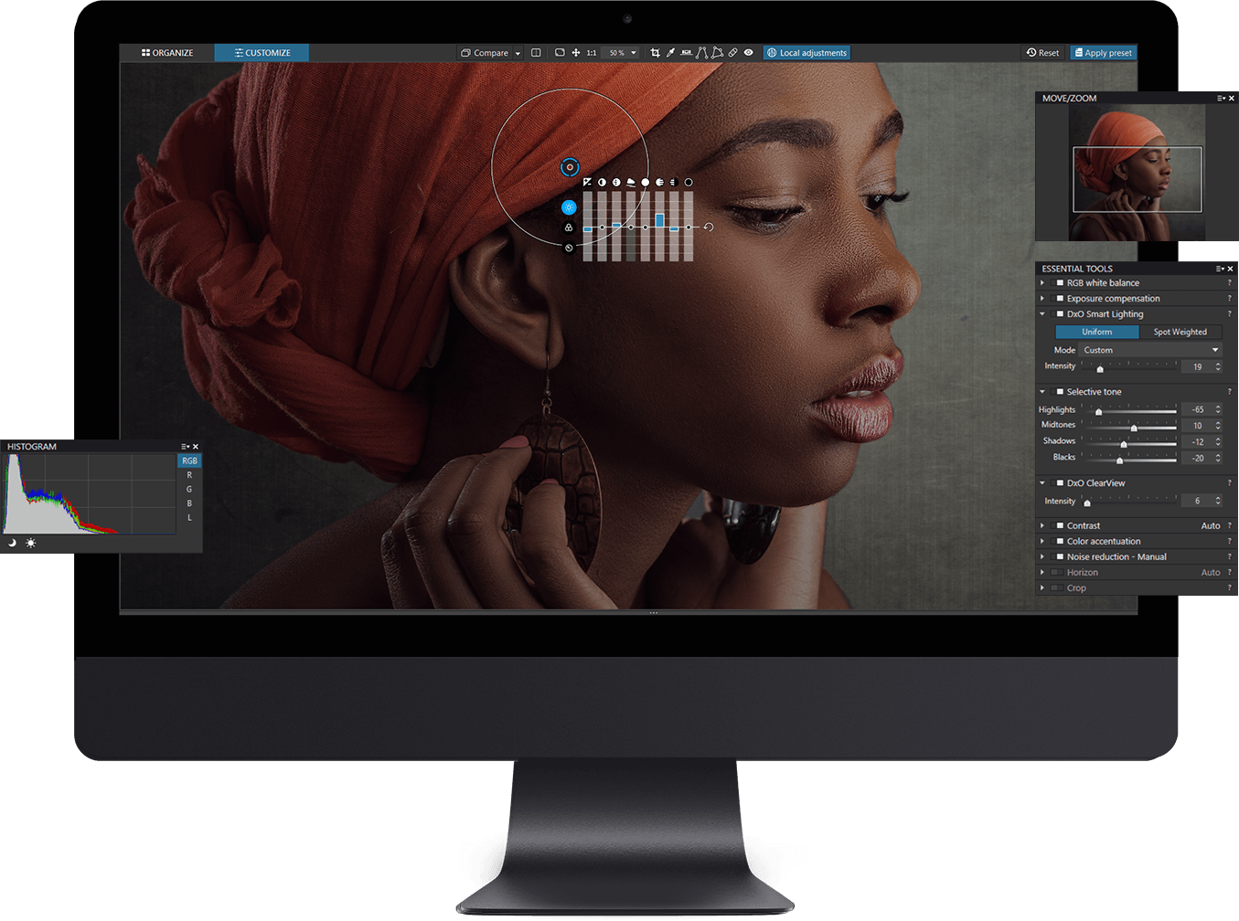Activate the Horizon level tool icon

(686, 53)
